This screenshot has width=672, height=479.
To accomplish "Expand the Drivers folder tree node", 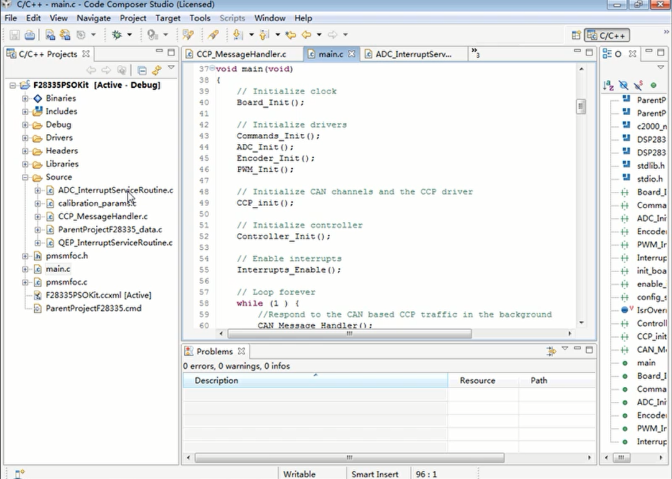I will click(x=26, y=138).
